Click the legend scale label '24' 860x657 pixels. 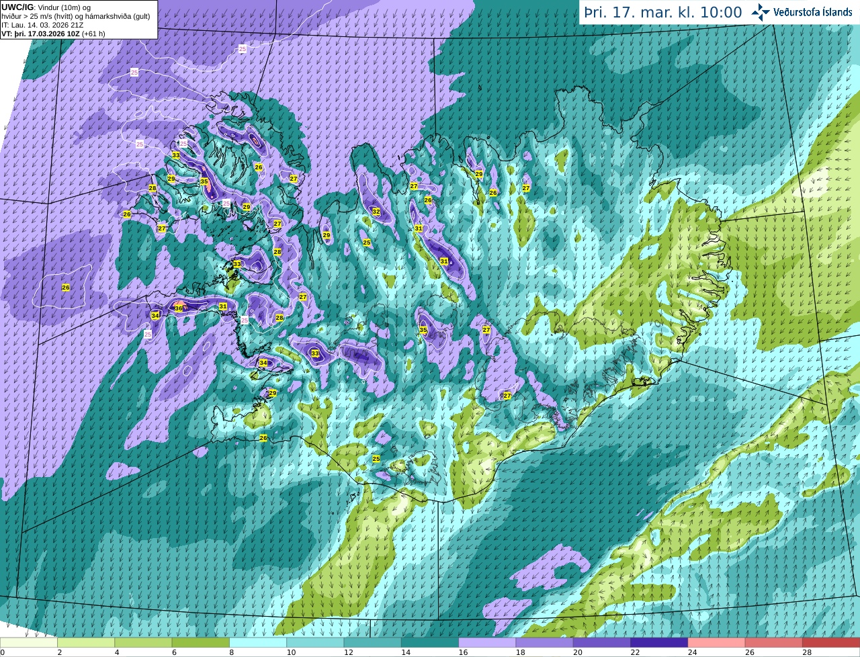pos(692,652)
